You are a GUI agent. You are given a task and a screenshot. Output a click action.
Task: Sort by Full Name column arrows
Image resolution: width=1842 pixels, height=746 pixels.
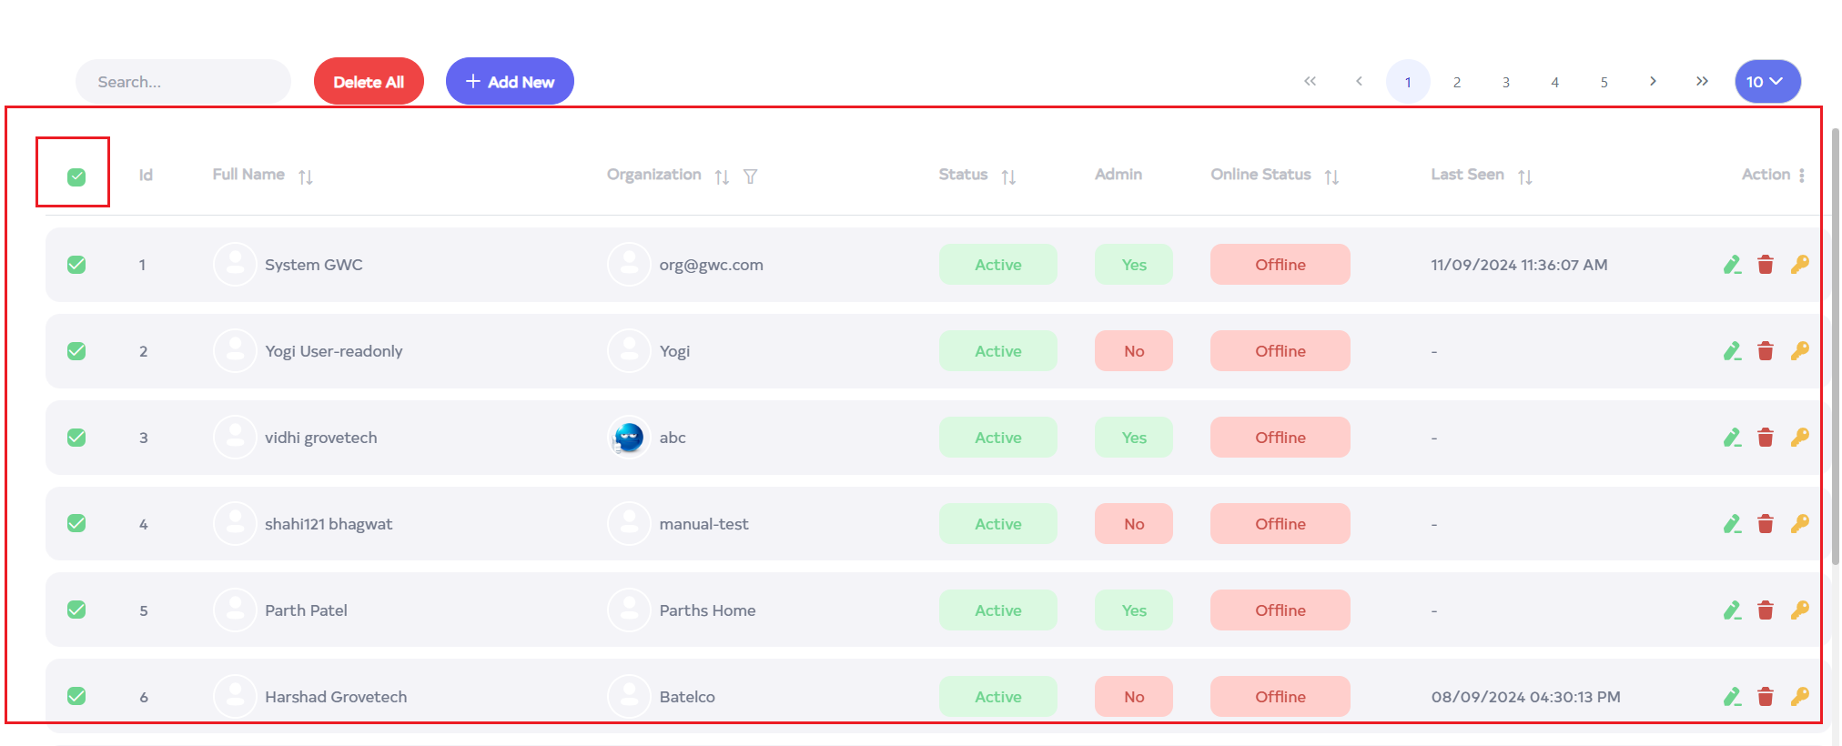[306, 176]
